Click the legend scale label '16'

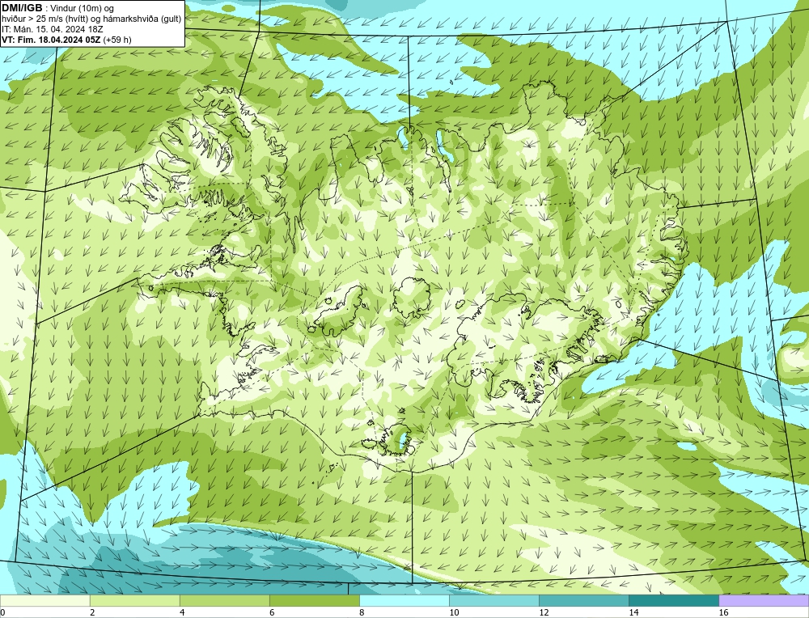point(723,612)
